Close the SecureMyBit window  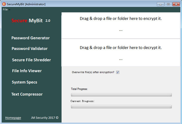coord(176,4)
